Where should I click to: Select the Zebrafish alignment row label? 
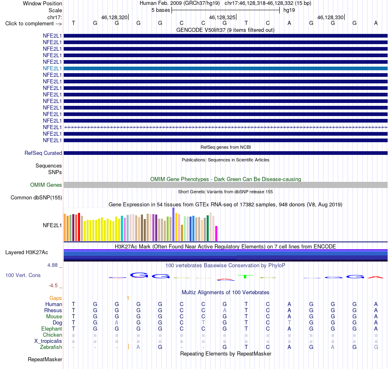[51, 347]
